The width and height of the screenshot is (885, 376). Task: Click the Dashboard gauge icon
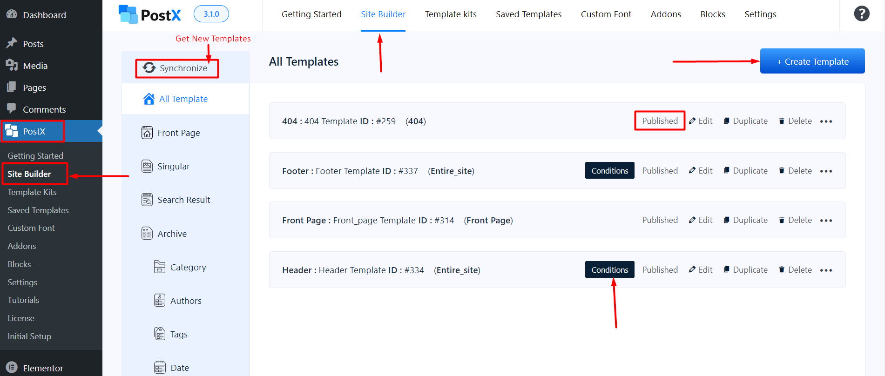(12, 14)
